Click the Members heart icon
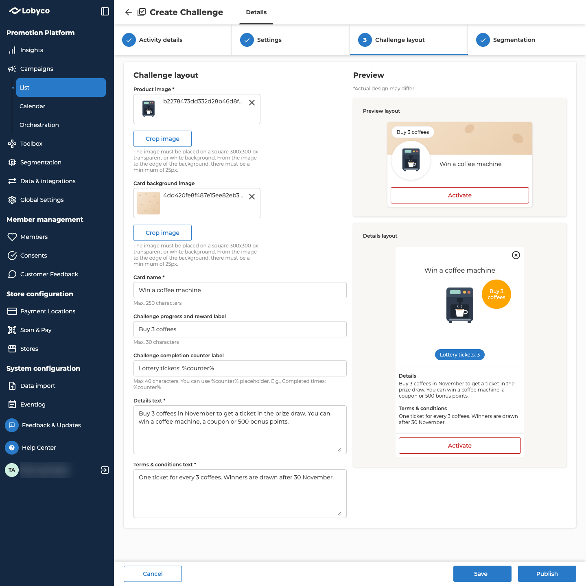 pos(12,237)
